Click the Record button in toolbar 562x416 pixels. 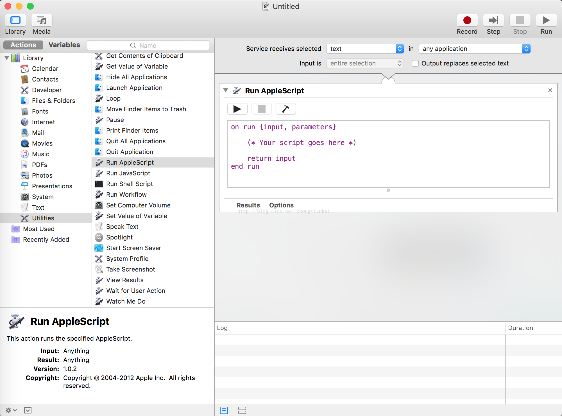[x=467, y=21]
